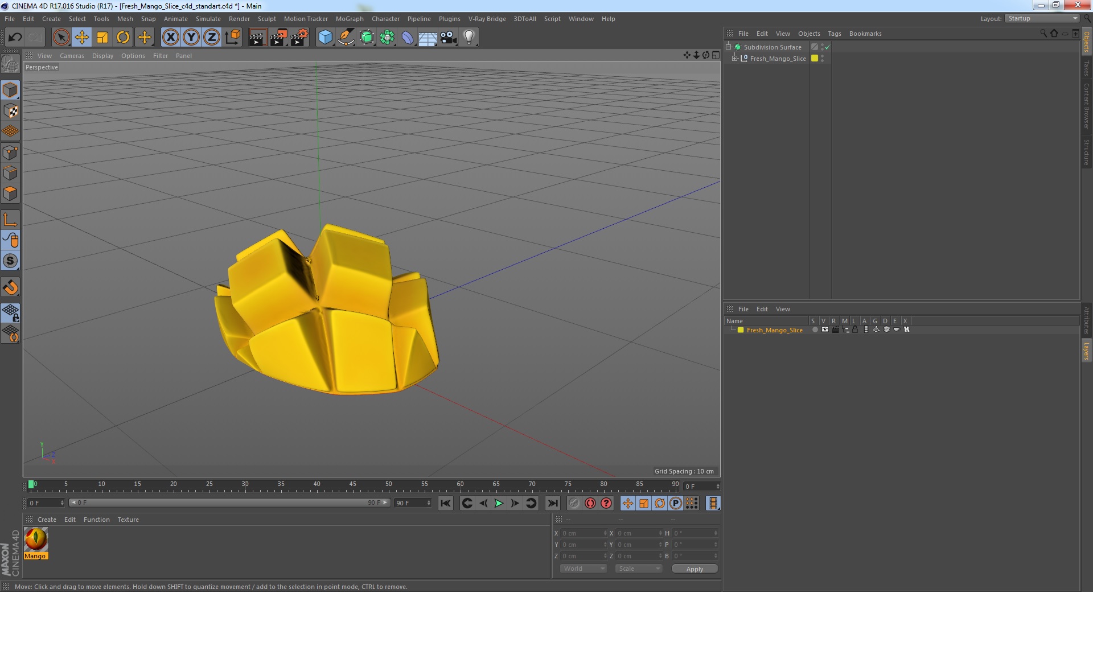
Task: Open the Scale dropdown in coordinates
Action: point(636,569)
